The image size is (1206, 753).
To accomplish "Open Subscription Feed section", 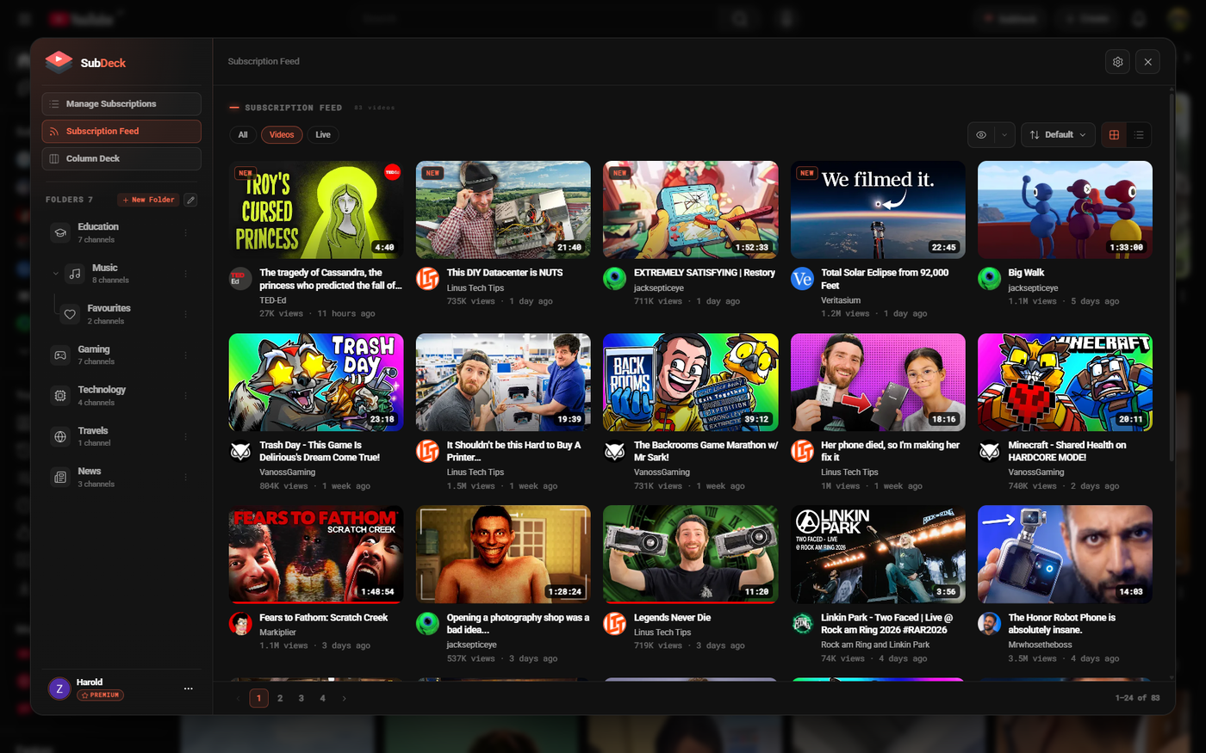I will pos(121,132).
